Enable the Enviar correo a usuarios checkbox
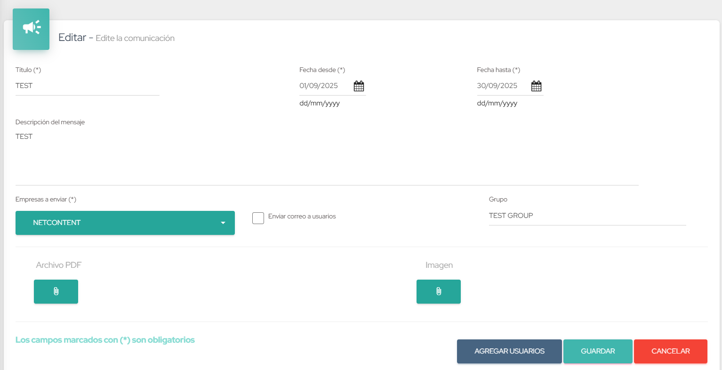Viewport: 722px width, 370px height. [x=258, y=218]
